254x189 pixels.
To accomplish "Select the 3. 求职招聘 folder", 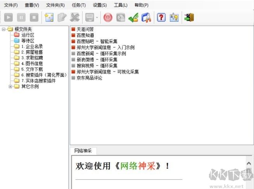I will pos(32,58).
